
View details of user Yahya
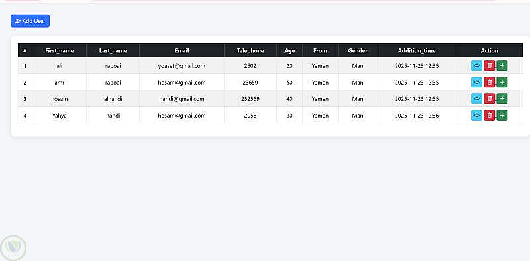click(476, 116)
